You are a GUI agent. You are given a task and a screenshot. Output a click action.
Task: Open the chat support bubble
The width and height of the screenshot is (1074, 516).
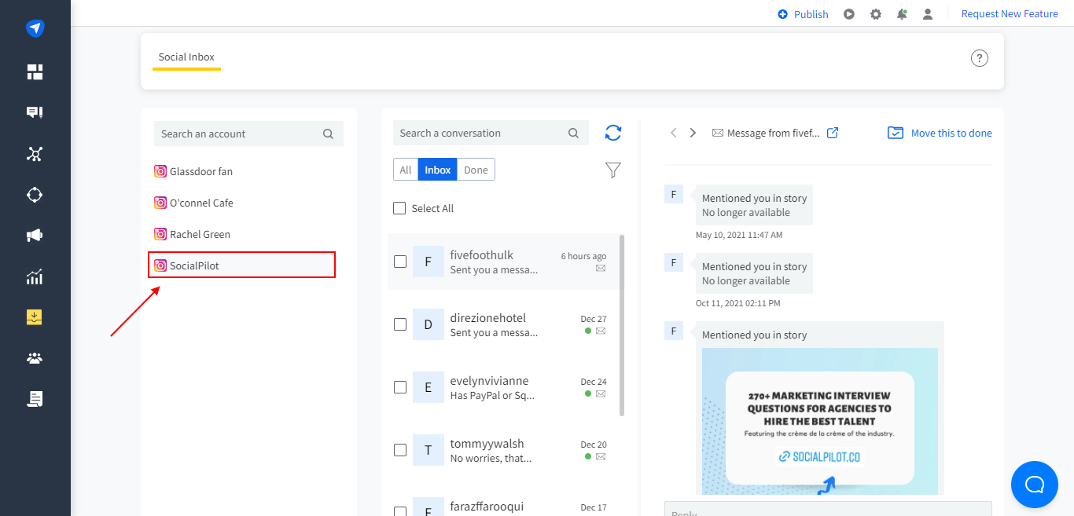click(x=1035, y=485)
